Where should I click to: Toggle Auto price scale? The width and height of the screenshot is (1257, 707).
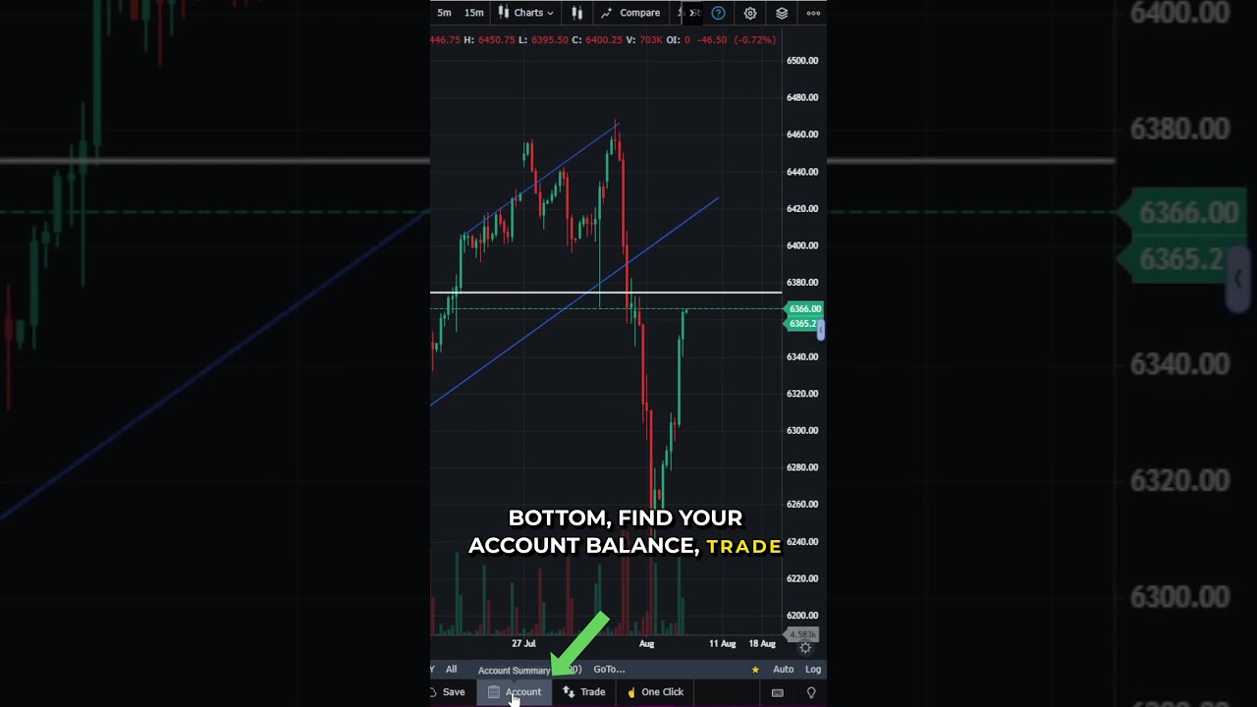click(783, 670)
